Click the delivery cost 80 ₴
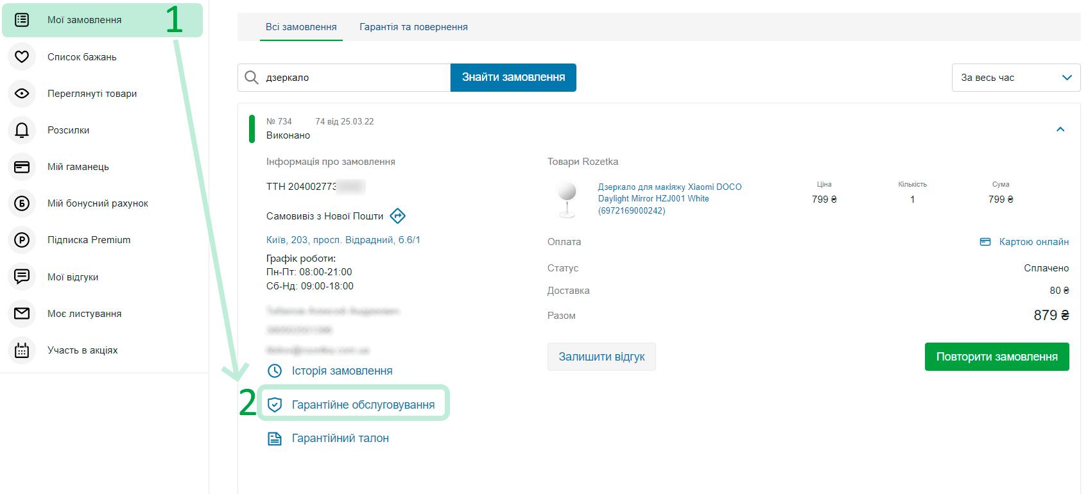 (1060, 291)
